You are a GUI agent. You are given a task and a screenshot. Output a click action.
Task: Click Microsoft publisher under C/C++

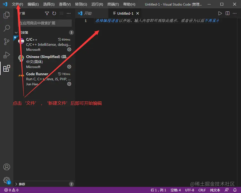point(33,50)
